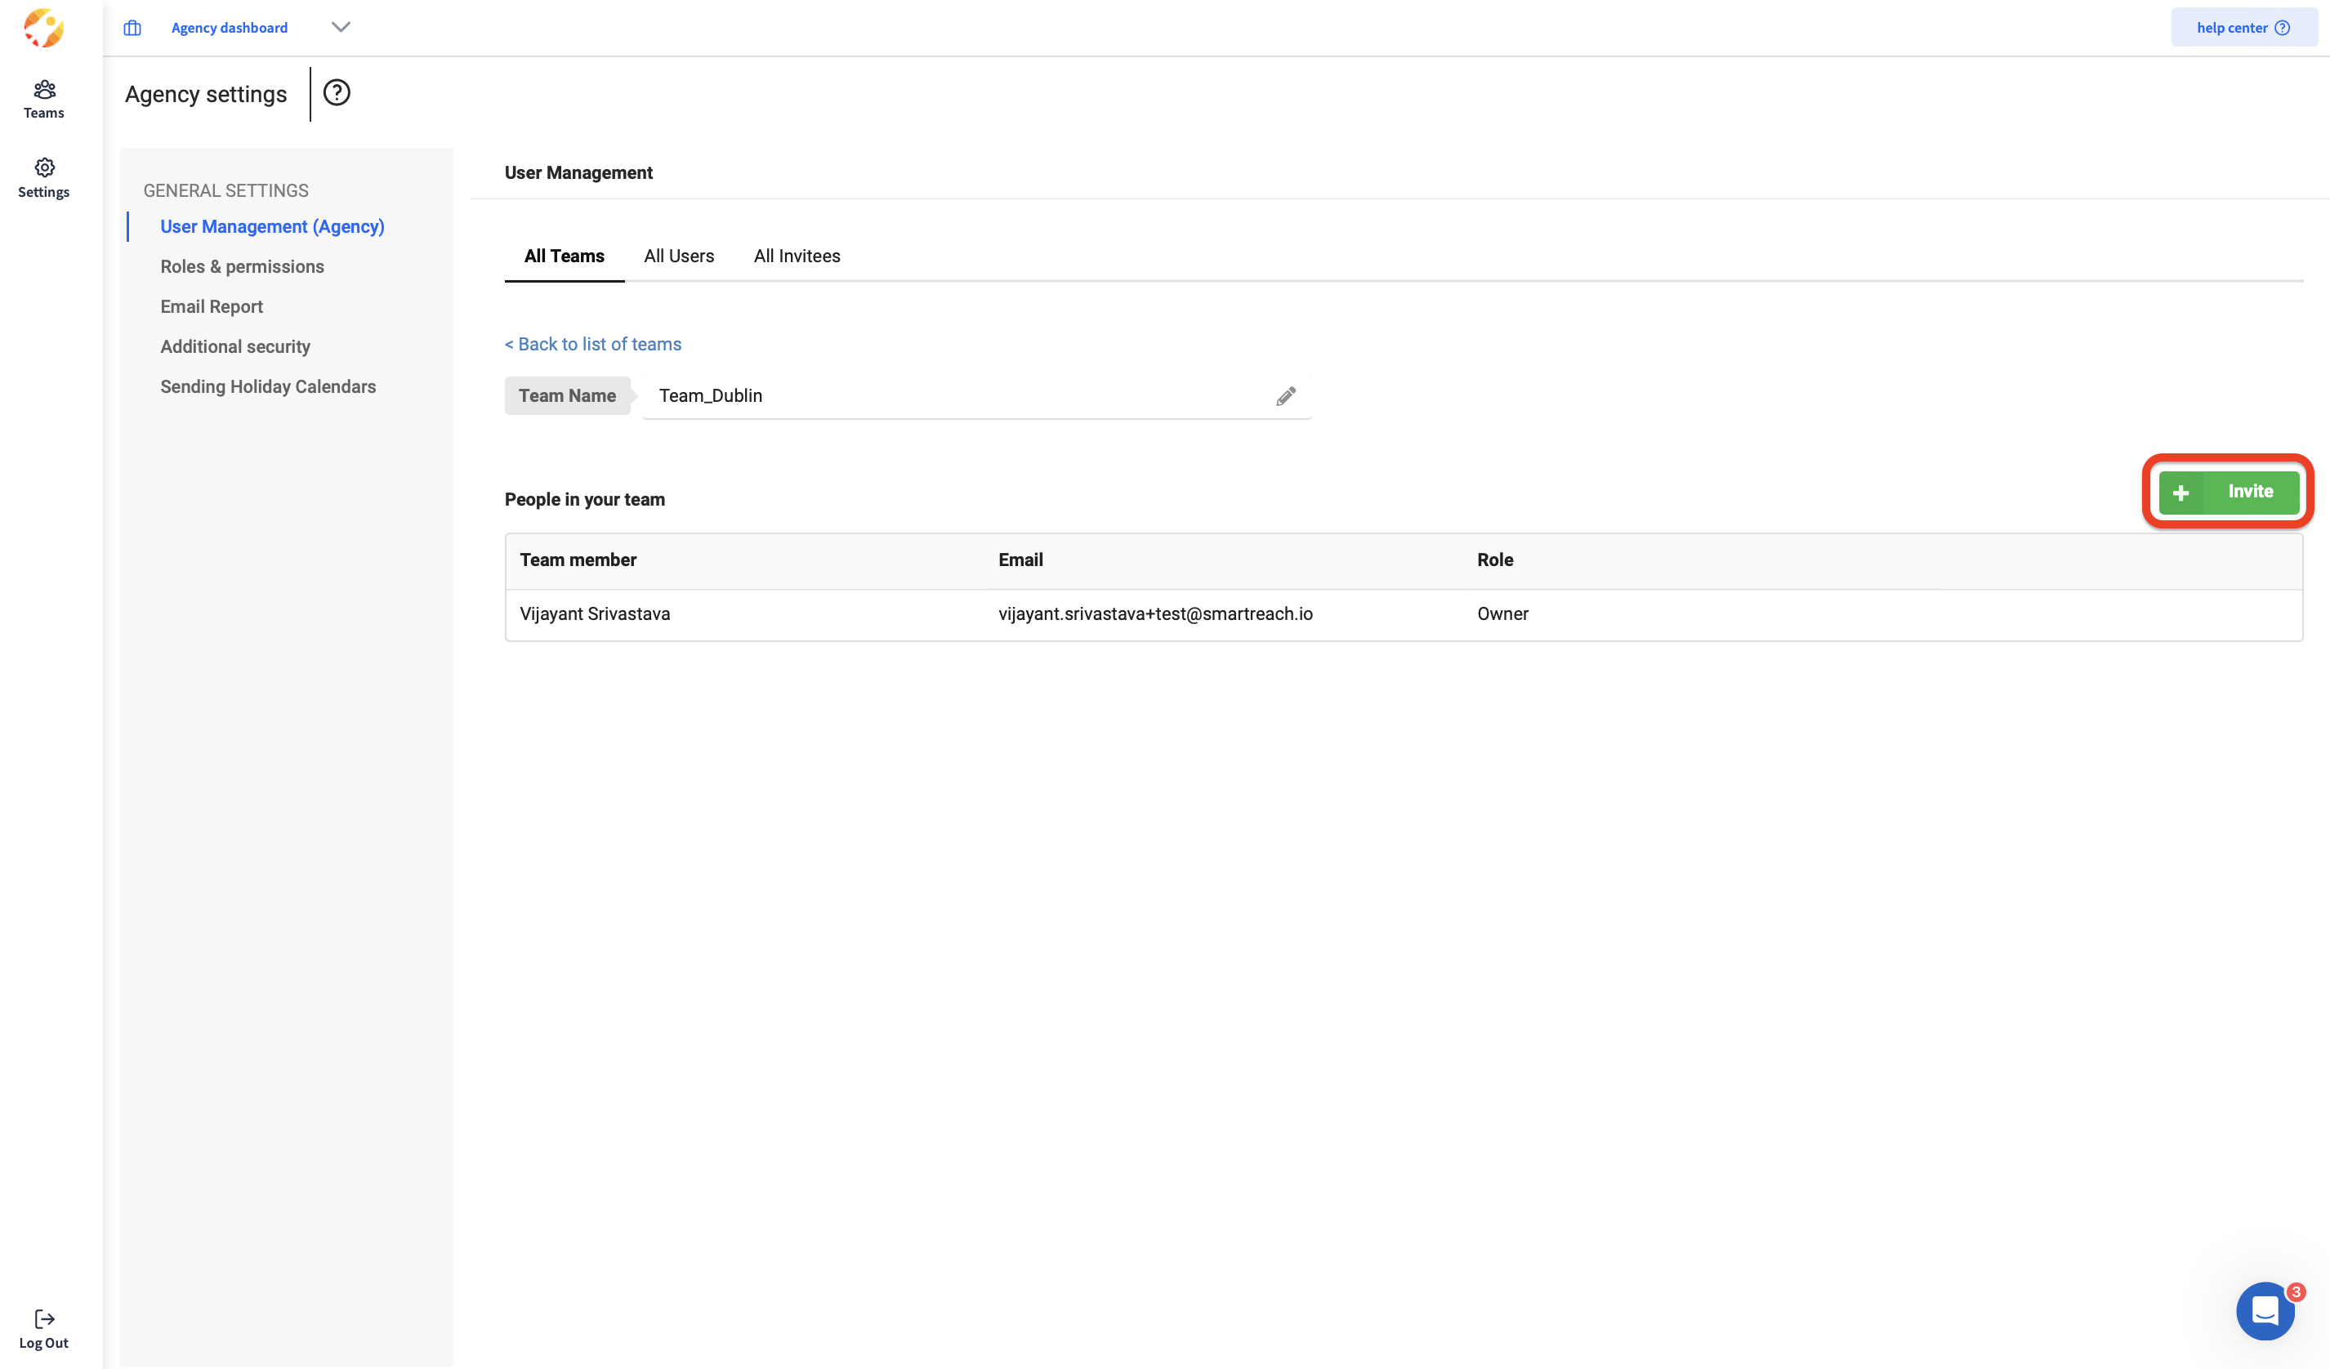Open Email Report settings
This screenshot has width=2330, height=1369.
tap(211, 307)
